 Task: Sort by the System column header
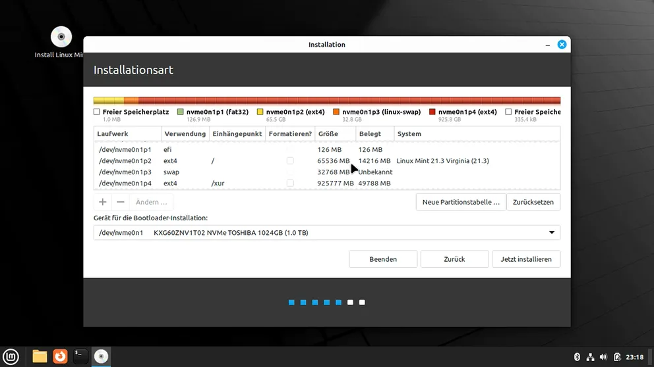pos(477,134)
